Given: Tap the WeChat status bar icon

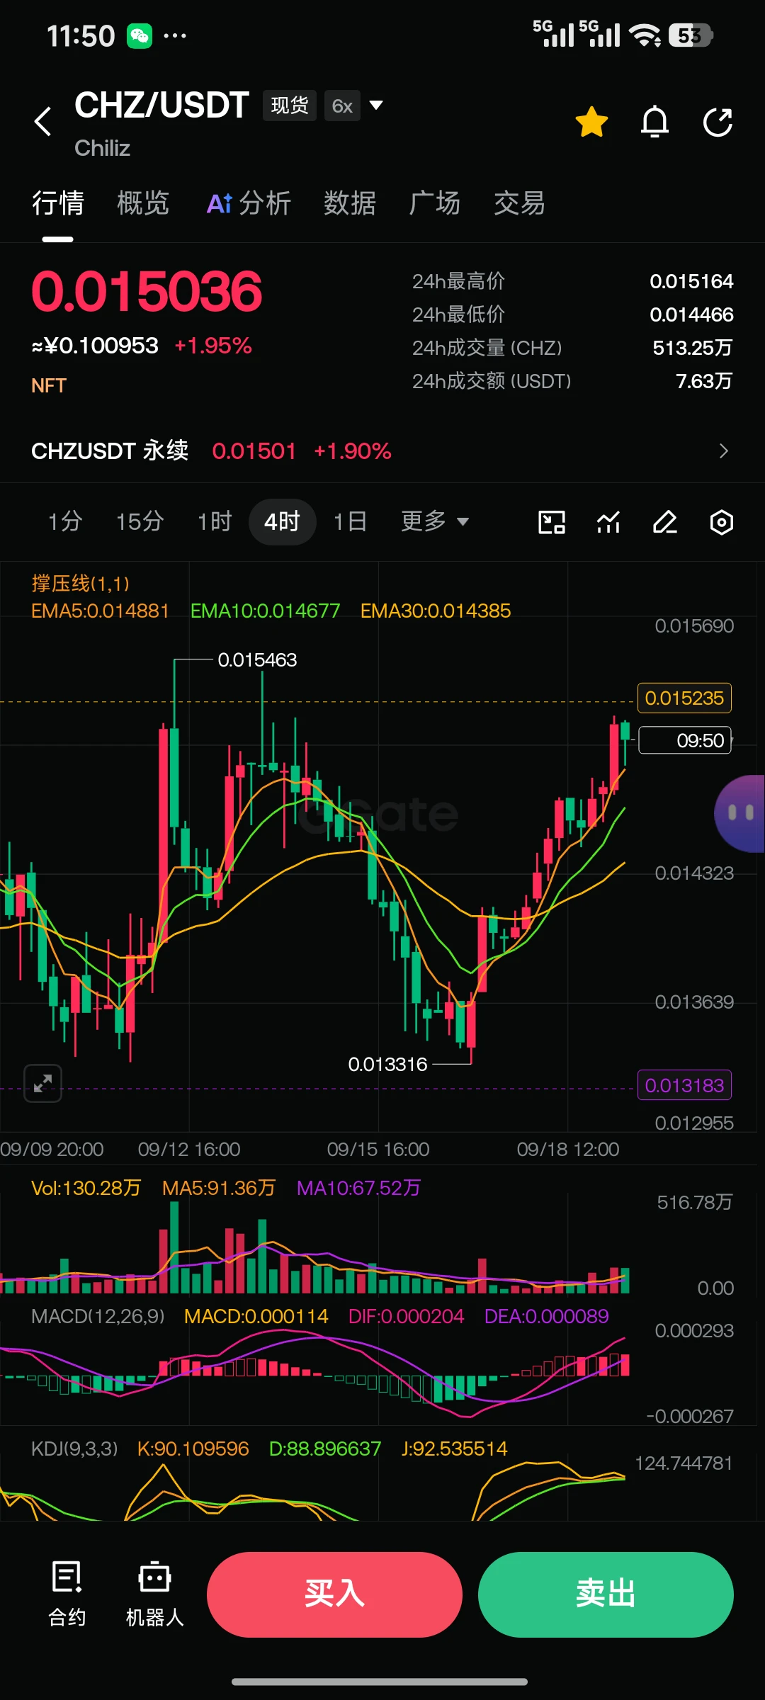Looking at the screenshot, I should pos(140,35).
